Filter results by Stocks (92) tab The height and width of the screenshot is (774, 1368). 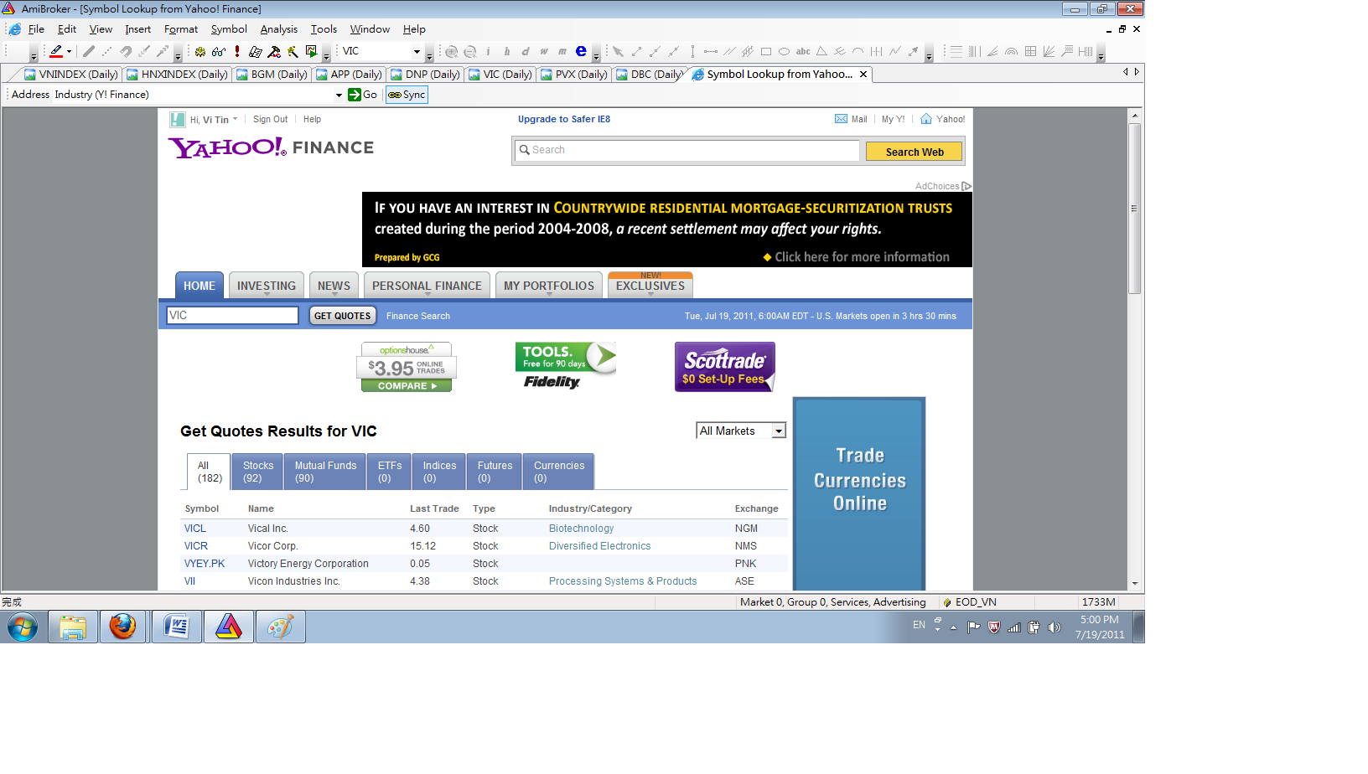click(257, 472)
